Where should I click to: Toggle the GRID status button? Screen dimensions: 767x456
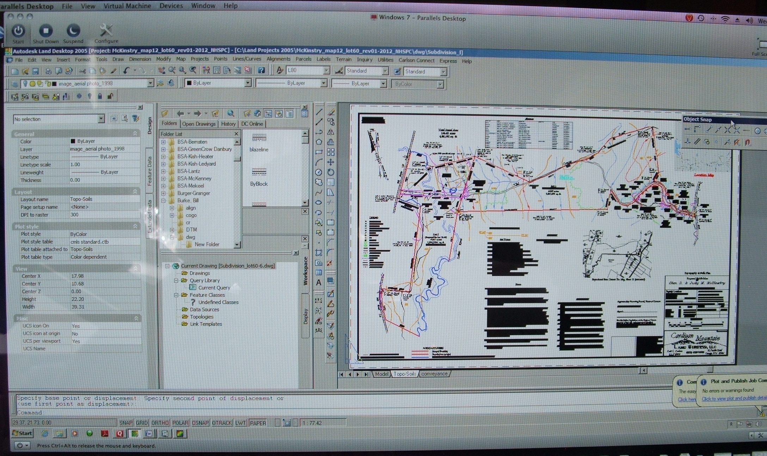142,423
